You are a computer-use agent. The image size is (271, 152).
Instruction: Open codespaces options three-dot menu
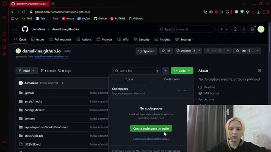point(185,91)
